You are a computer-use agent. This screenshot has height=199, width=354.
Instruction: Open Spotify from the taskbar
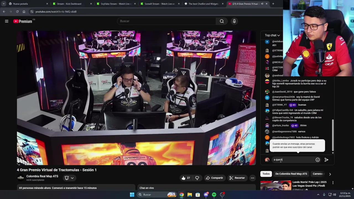(214, 195)
